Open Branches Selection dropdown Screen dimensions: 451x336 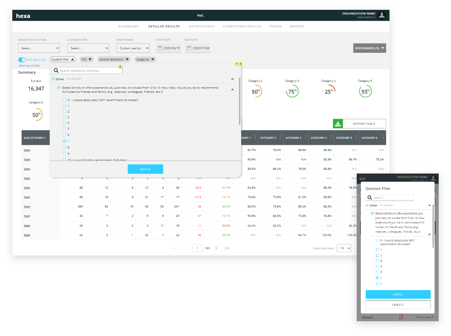point(39,48)
